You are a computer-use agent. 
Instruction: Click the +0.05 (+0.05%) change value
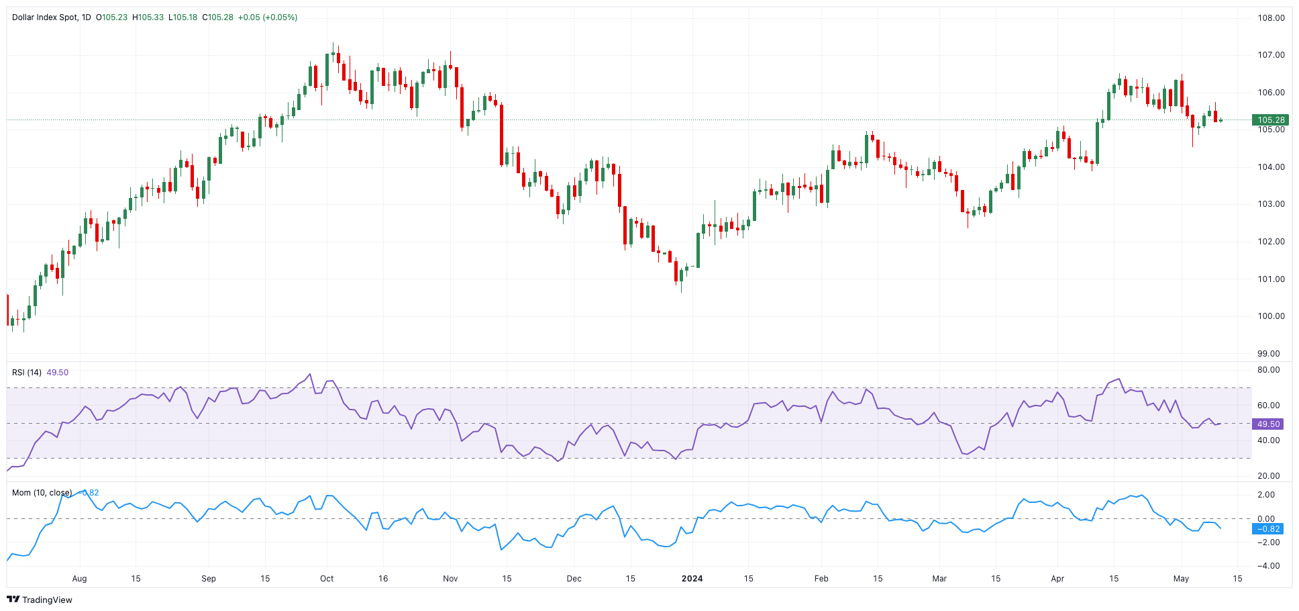point(268,17)
